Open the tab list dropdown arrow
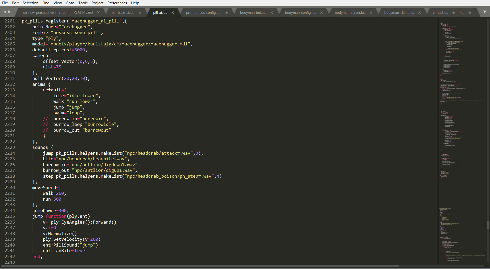 (485, 12)
